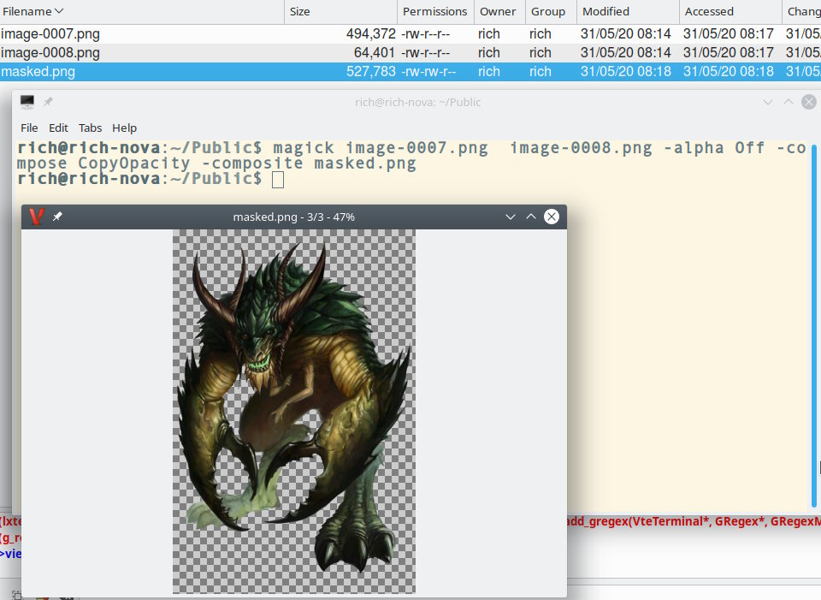Open the Help menu in terminal
821x600 pixels.
(124, 128)
